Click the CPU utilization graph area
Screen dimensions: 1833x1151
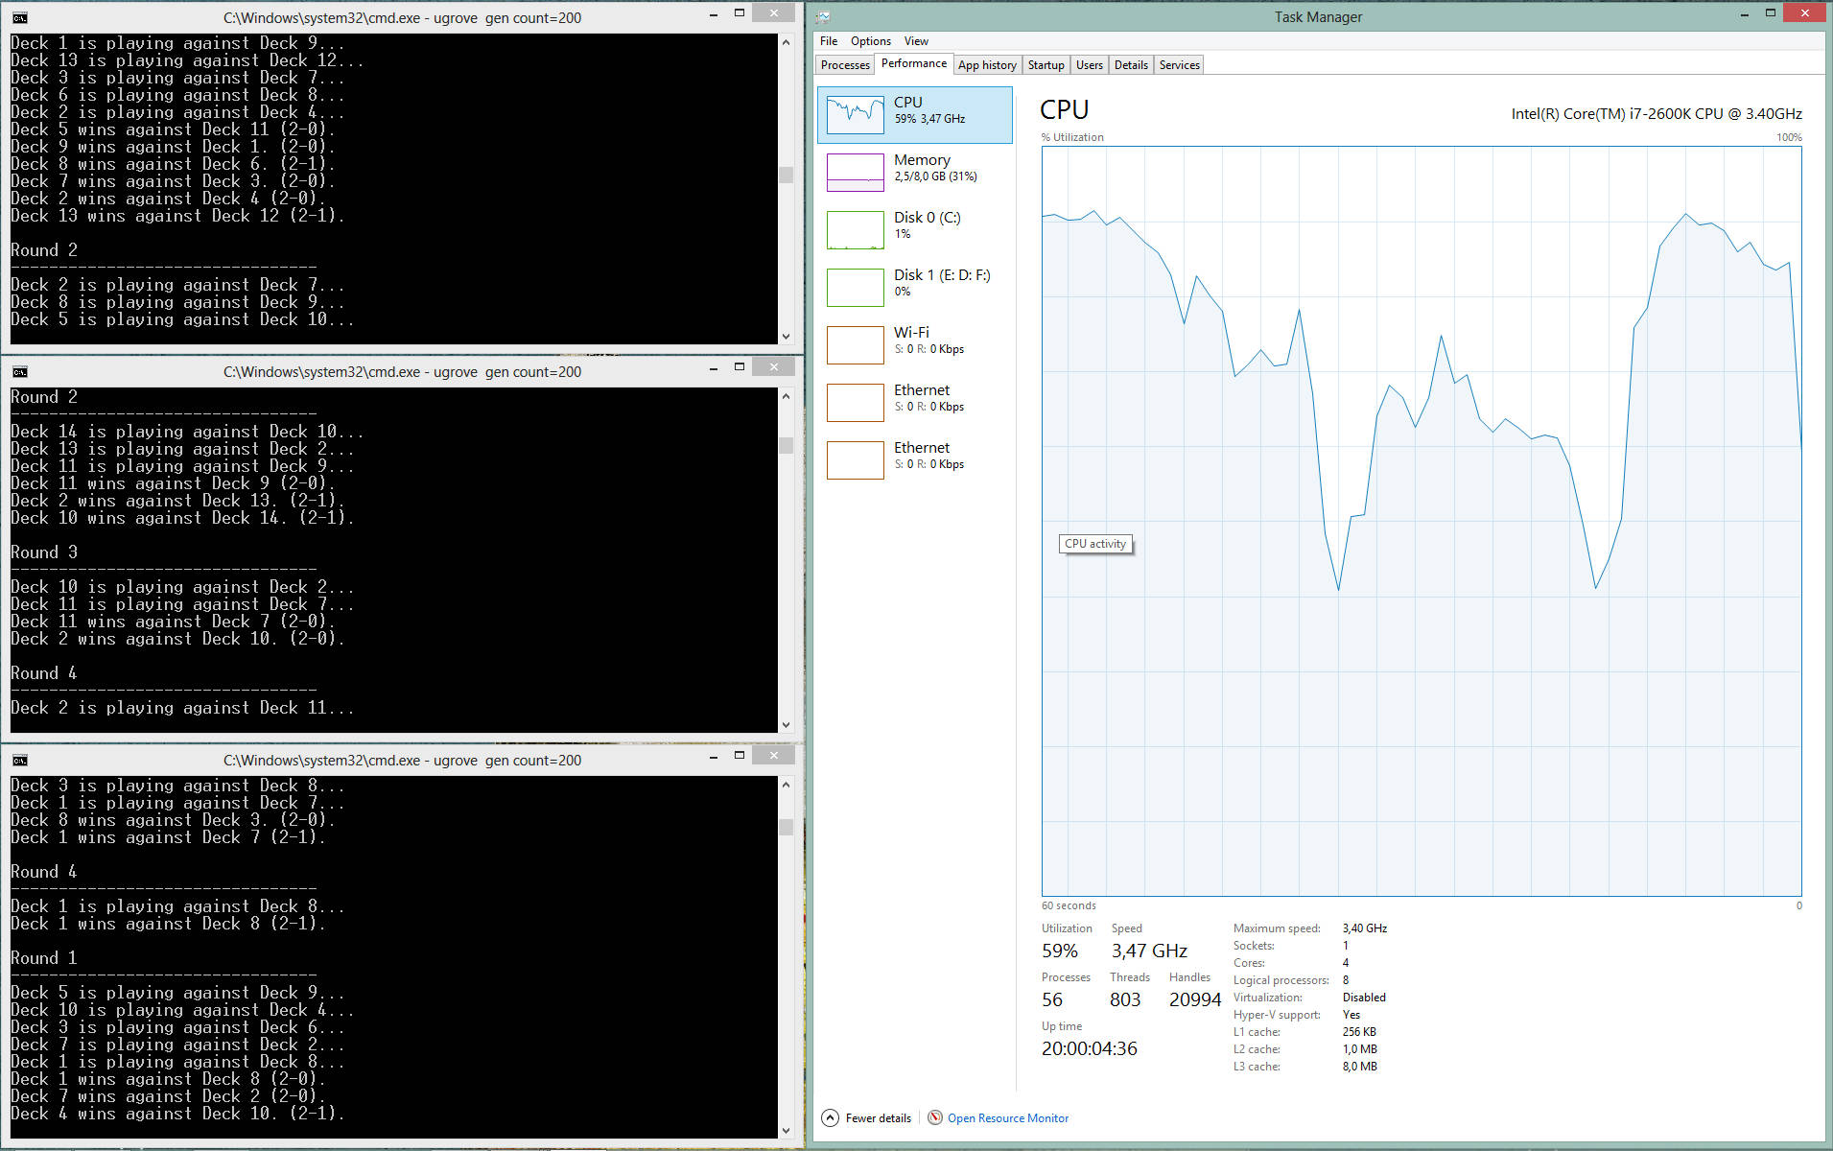pyautogui.click(x=1422, y=521)
